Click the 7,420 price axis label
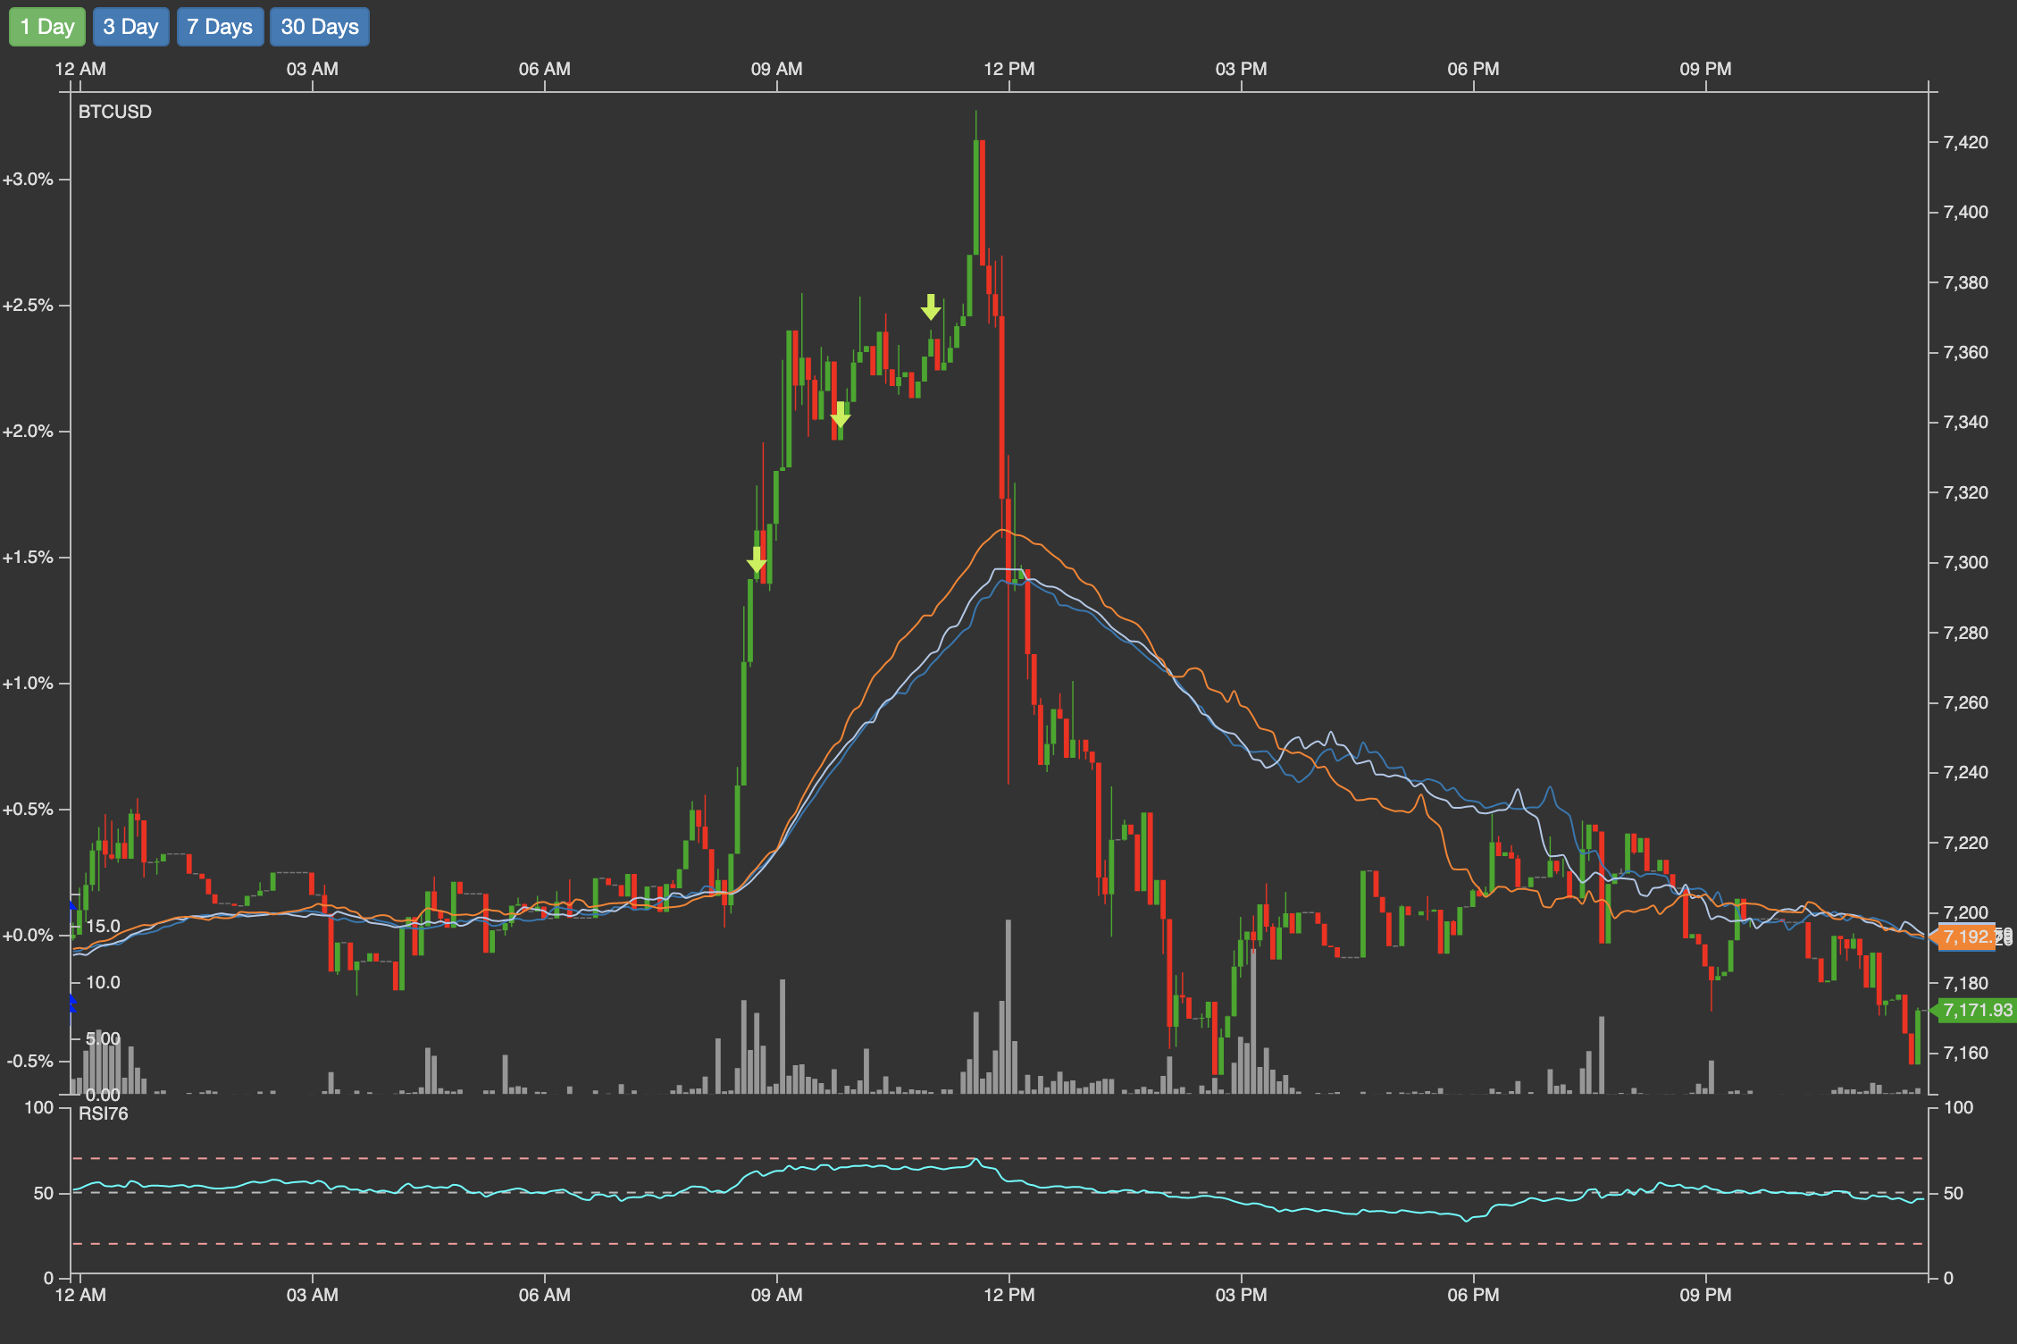 point(1966,142)
